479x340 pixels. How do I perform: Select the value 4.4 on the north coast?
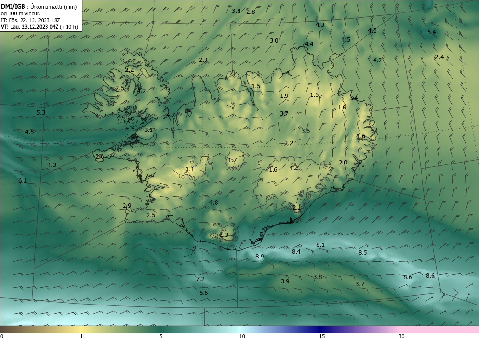pyautogui.click(x=309, y=44)
